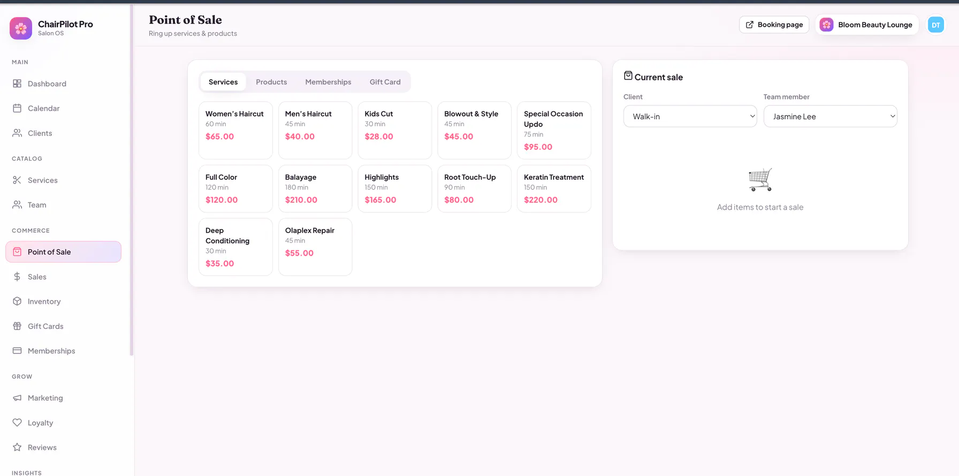Open Inventory in the sidebar

point(63,302)
